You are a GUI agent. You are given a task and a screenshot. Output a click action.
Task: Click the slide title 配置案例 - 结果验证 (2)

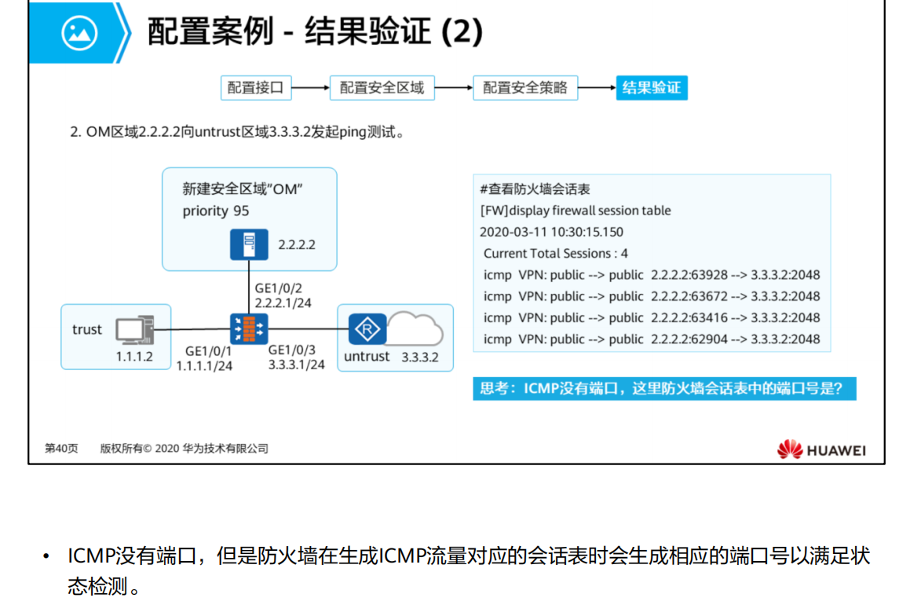(315, 31)
